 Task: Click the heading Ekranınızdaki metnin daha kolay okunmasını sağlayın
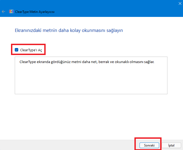(69, 30)
